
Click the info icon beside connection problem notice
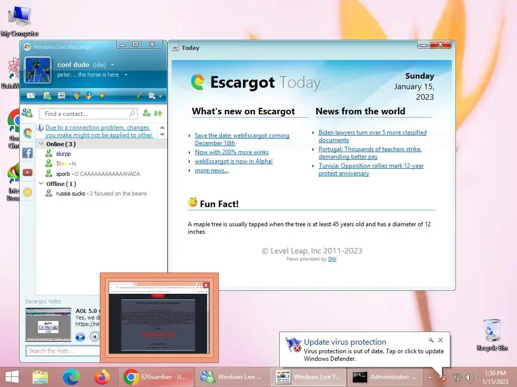[40, 127]
